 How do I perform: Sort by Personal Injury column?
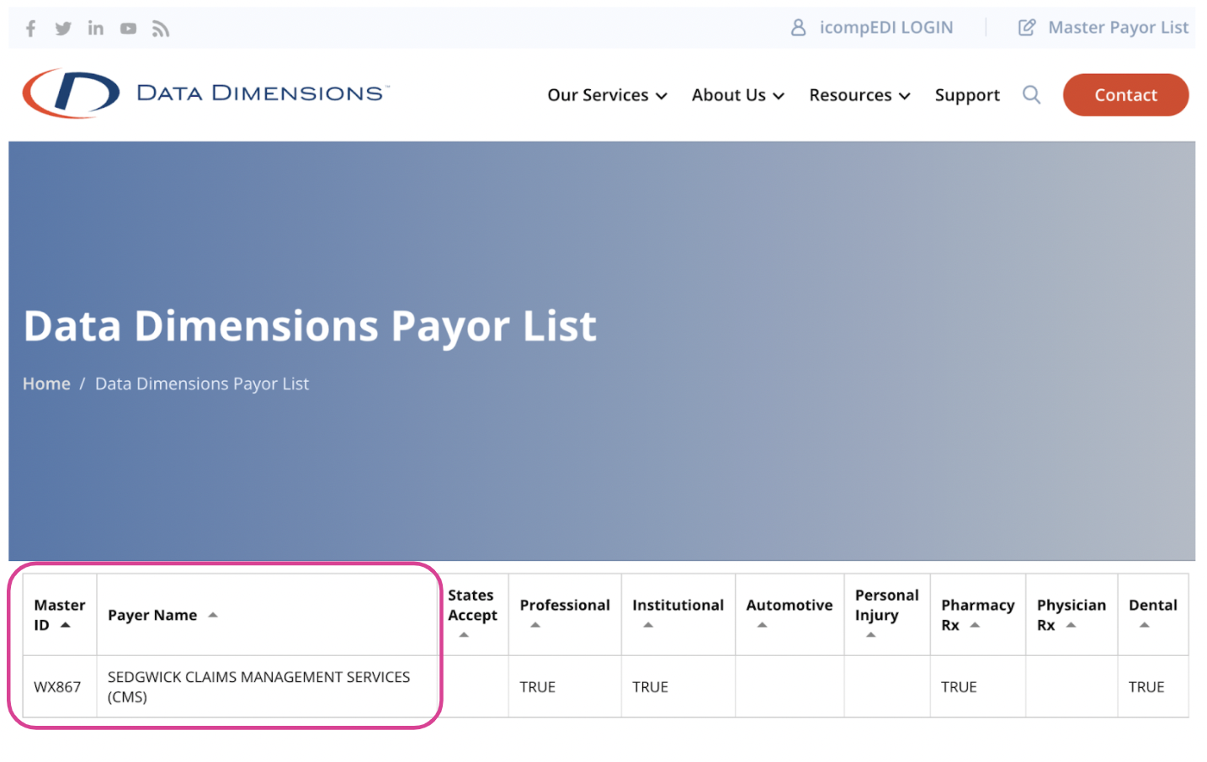point(887,615)
